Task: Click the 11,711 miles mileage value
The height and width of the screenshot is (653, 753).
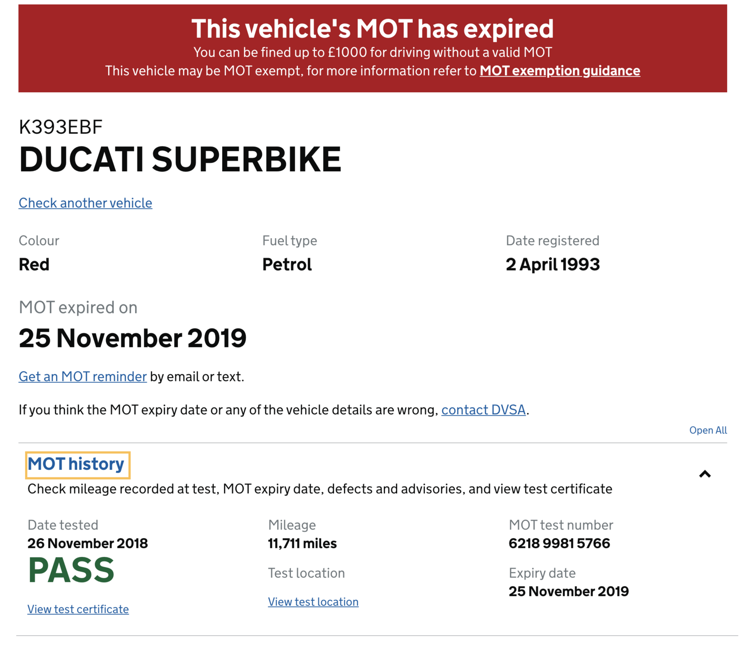Action: 302,544
